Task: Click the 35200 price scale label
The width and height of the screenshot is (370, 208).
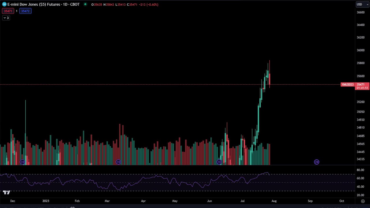Action: point(360,102)
